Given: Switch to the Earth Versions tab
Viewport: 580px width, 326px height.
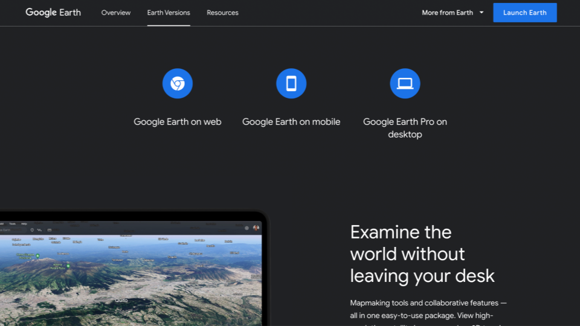Looking at the screenshot, I should [x=169, y=13].
